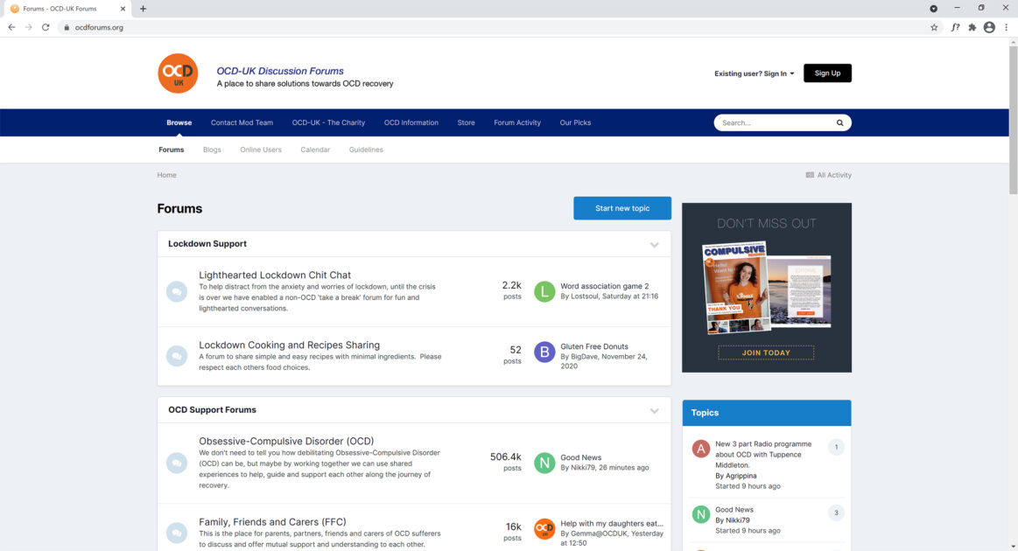Click Agrippina's avatar in the Topics panel
This screenshot has height=551, width=1018.
[x=700, y=448]
